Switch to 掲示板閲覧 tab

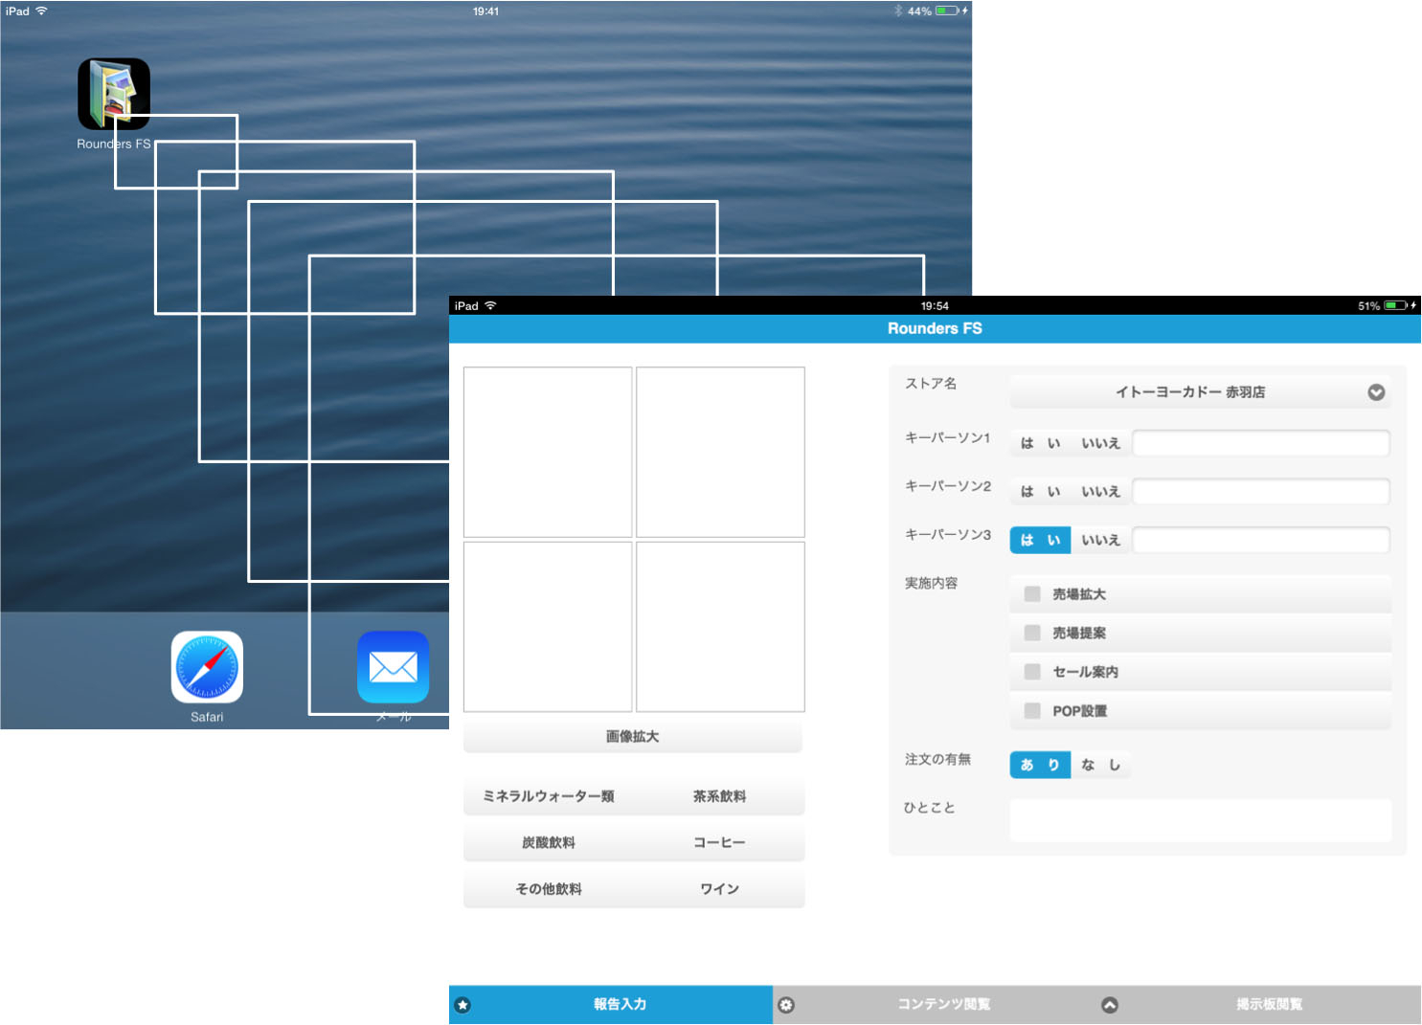click(1259, 1005)
